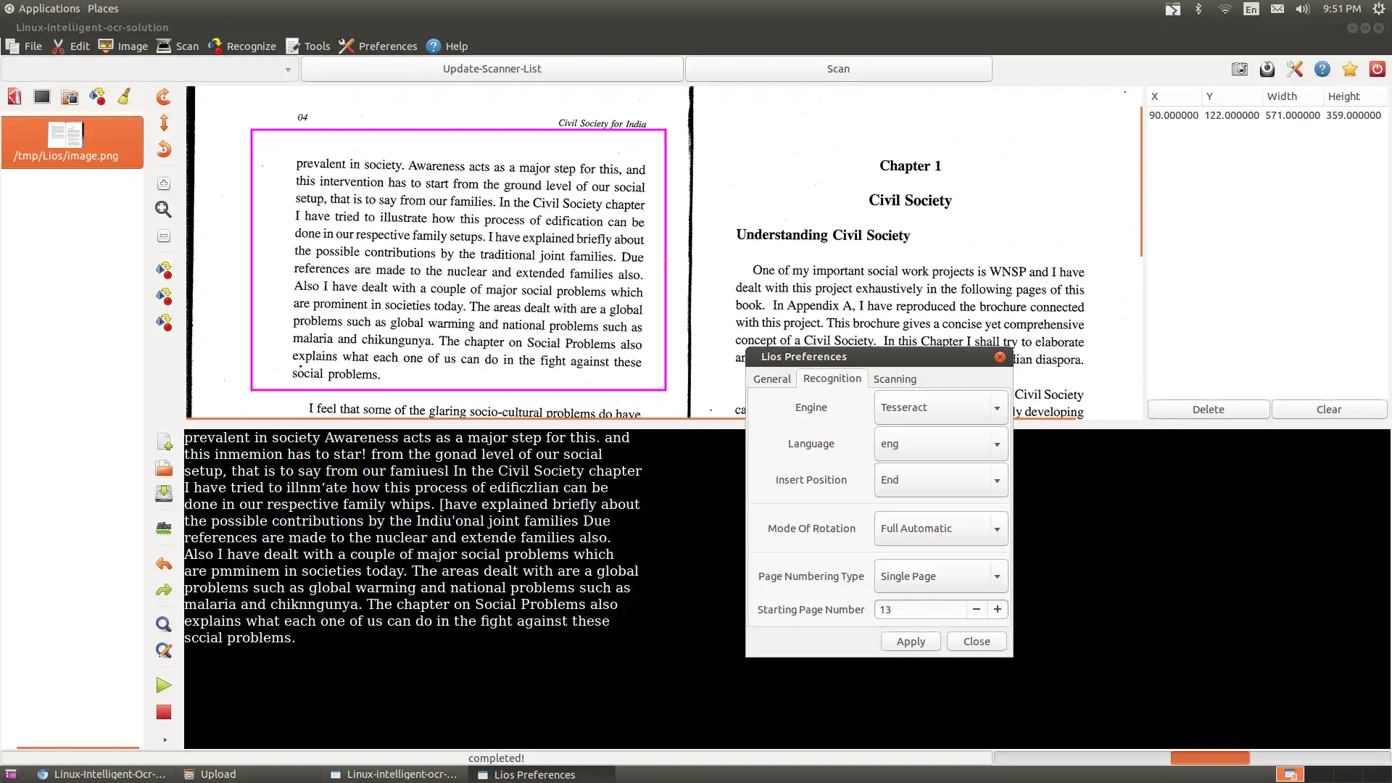Image resolution: width=1392 pixels, height=783 pixels.
Task: Click the red stop square icon
Action: [163, 711]
